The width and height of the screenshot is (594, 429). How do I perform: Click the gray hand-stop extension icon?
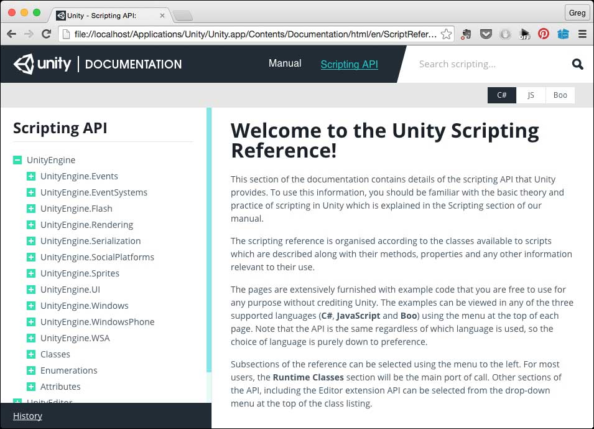click(505, 34)
